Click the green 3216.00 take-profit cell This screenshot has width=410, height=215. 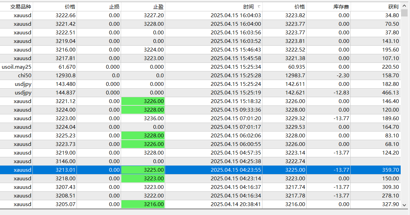click(x=143, y=204)
